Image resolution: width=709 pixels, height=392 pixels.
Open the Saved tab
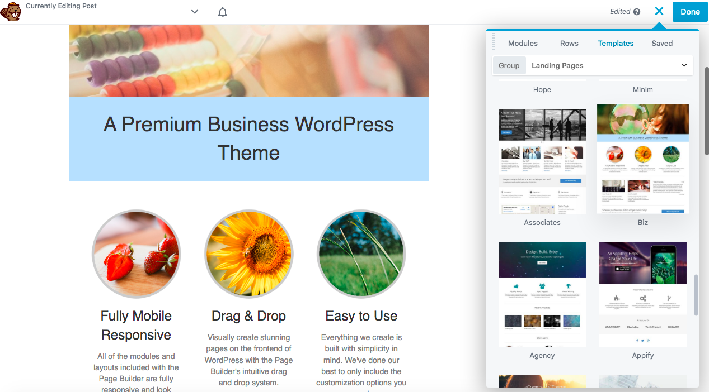tap(662, 43)
